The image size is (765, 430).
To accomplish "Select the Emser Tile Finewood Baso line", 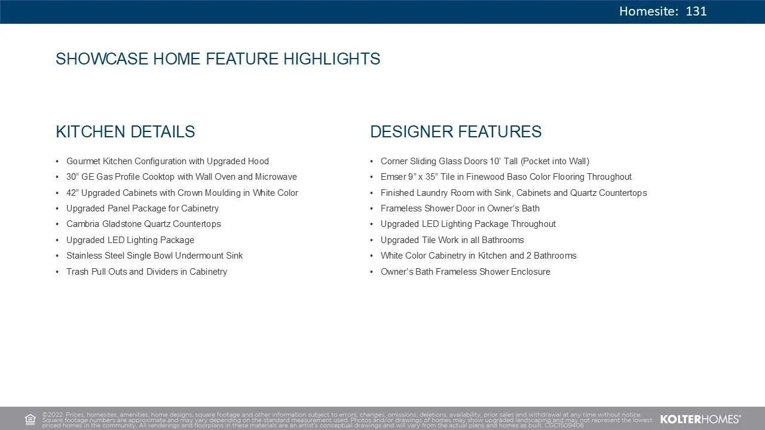I will [x=506, y=177].
